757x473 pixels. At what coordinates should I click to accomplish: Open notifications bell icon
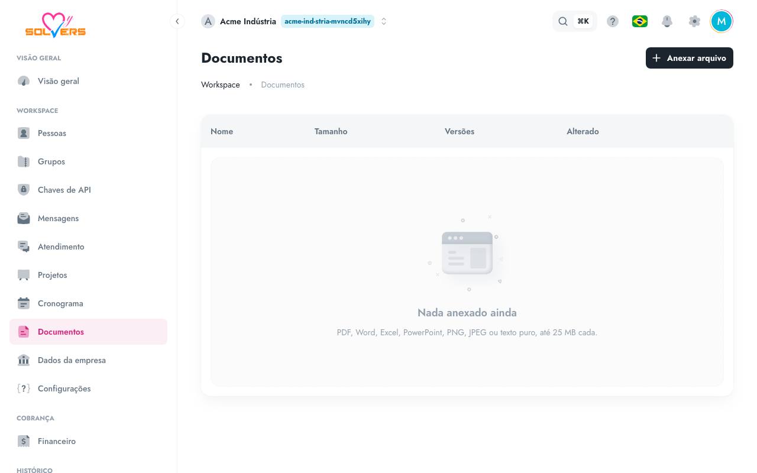[x=667, y=21]
